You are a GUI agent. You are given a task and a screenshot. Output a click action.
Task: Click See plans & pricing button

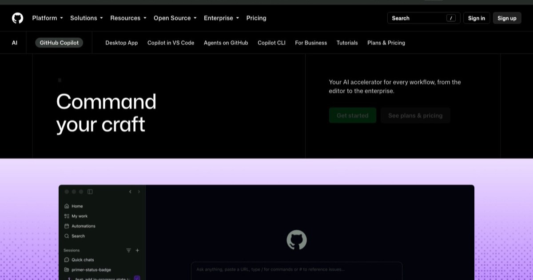(x=415, y=116)
